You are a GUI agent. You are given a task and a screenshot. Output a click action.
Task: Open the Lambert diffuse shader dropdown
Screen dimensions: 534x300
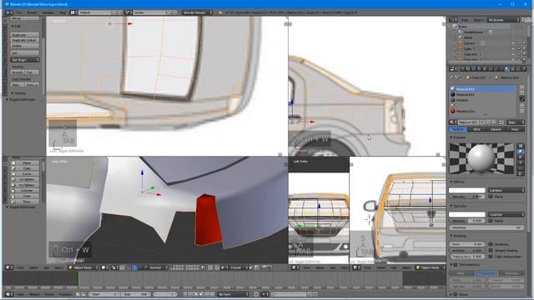tap(506, 190)
